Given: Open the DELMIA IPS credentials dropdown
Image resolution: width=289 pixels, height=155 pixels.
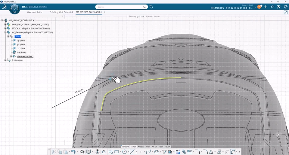Looking at the screenshot, I should tap(255, 8).
